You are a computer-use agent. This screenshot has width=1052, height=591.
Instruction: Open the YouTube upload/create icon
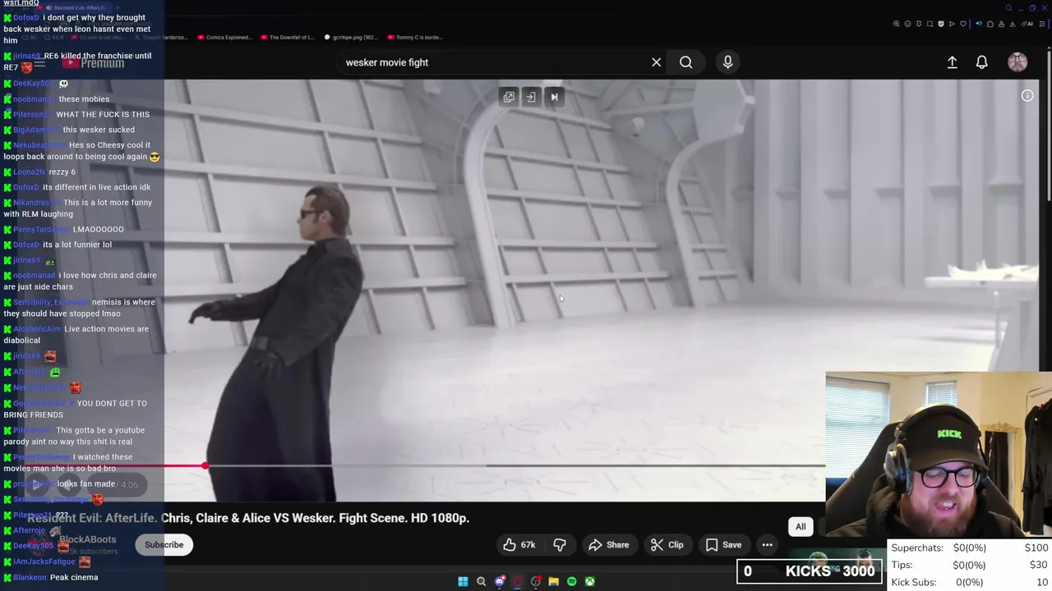click(x=952, y=62)
